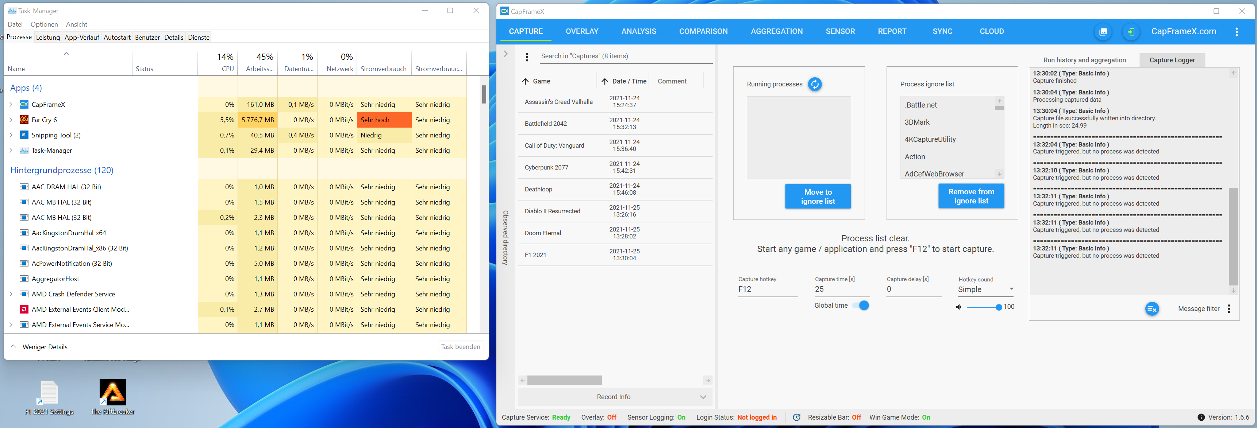This screenshot has width=1257, height=428.
Task: Click the refresh running processes icon
Action: pyautogui.click(x=814, y=84)
